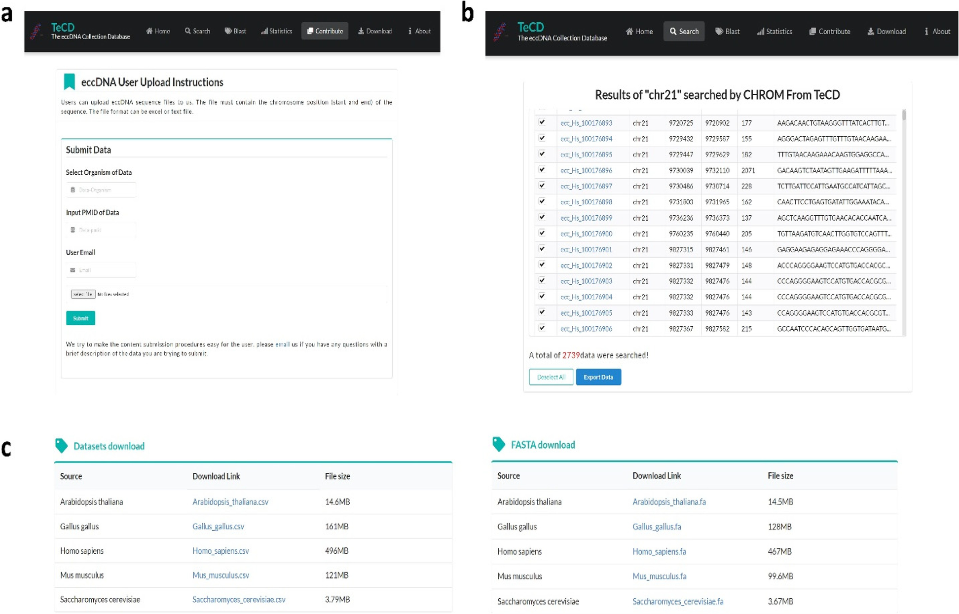
Task: Open the ecc_Hs_100176905 record link
Action: 586,313
